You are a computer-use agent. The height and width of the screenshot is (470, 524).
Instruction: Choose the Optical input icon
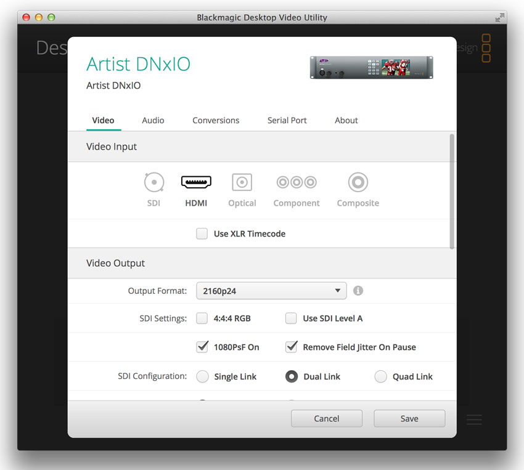click(242, 182)
